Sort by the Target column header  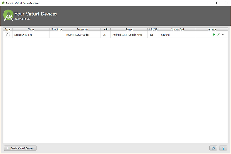click(129, 29)
